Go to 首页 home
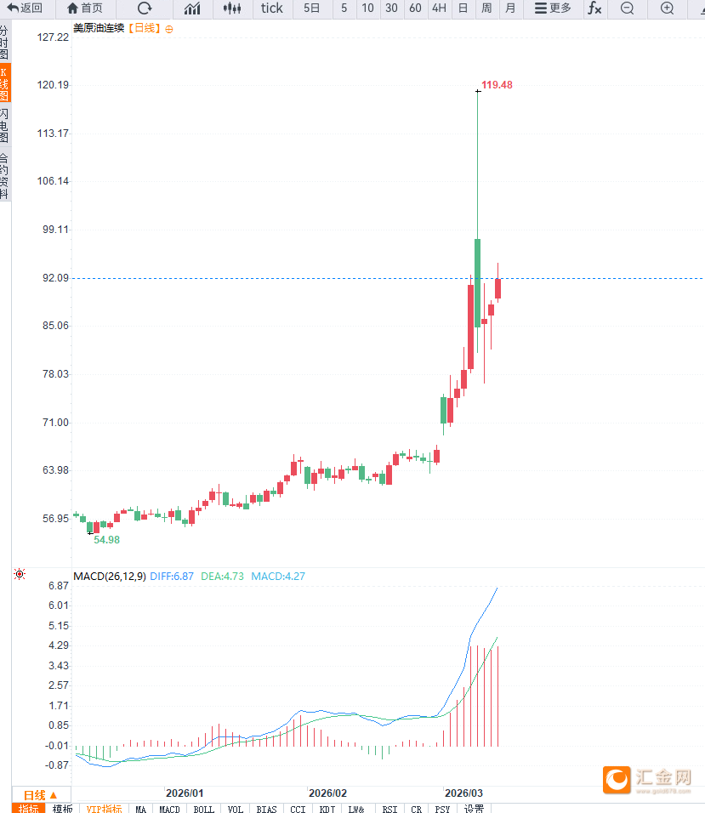Viewport: 705px width, 813px height. click(85, 9)
